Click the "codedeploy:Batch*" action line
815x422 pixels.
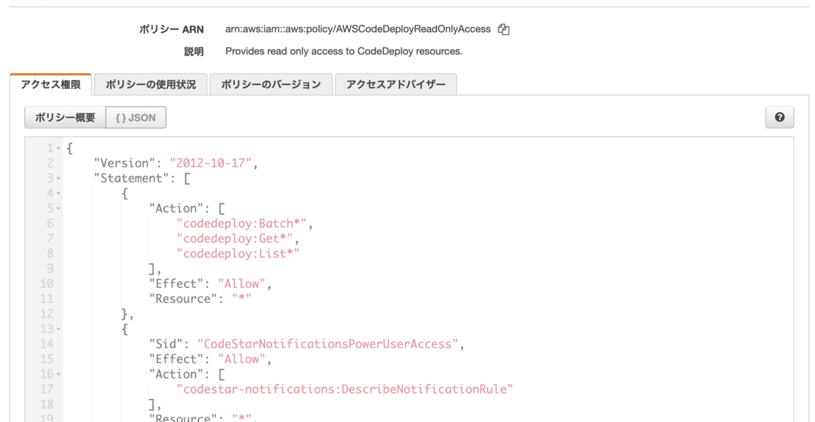[x=243, y=224]
